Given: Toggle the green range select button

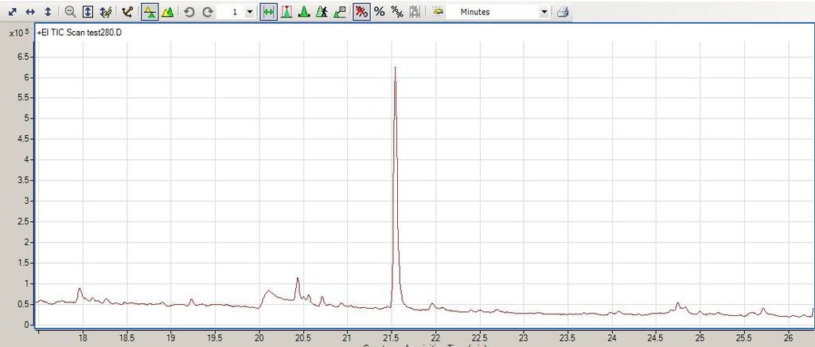Looking at the screenshot, I should click(x=268, y=12).
